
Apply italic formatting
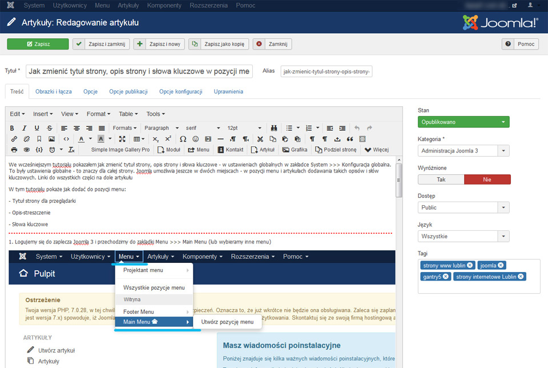pyautogui.click(x=24, y=128)
